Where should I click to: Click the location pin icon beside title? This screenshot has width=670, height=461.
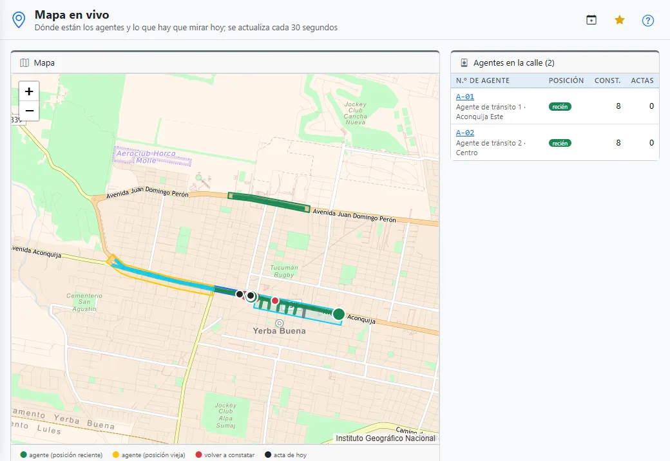coord(19,20)
